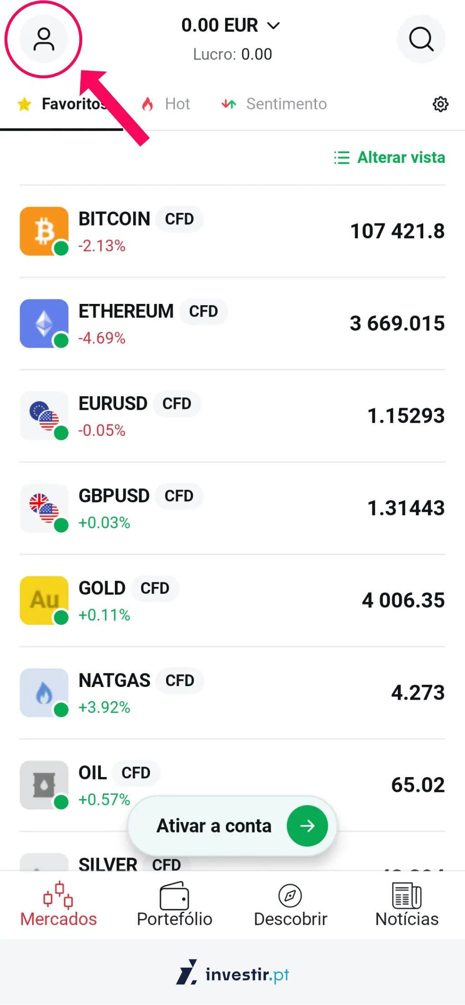The height and width of the screenshot is (1005, 465).
Task: Tap the Gold Au icon
Action: [44, 601]
